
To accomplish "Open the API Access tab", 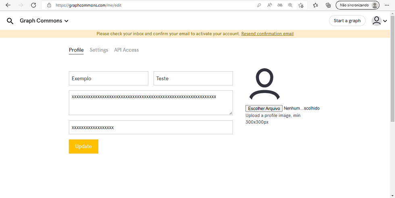I will [x=127, y=50].
